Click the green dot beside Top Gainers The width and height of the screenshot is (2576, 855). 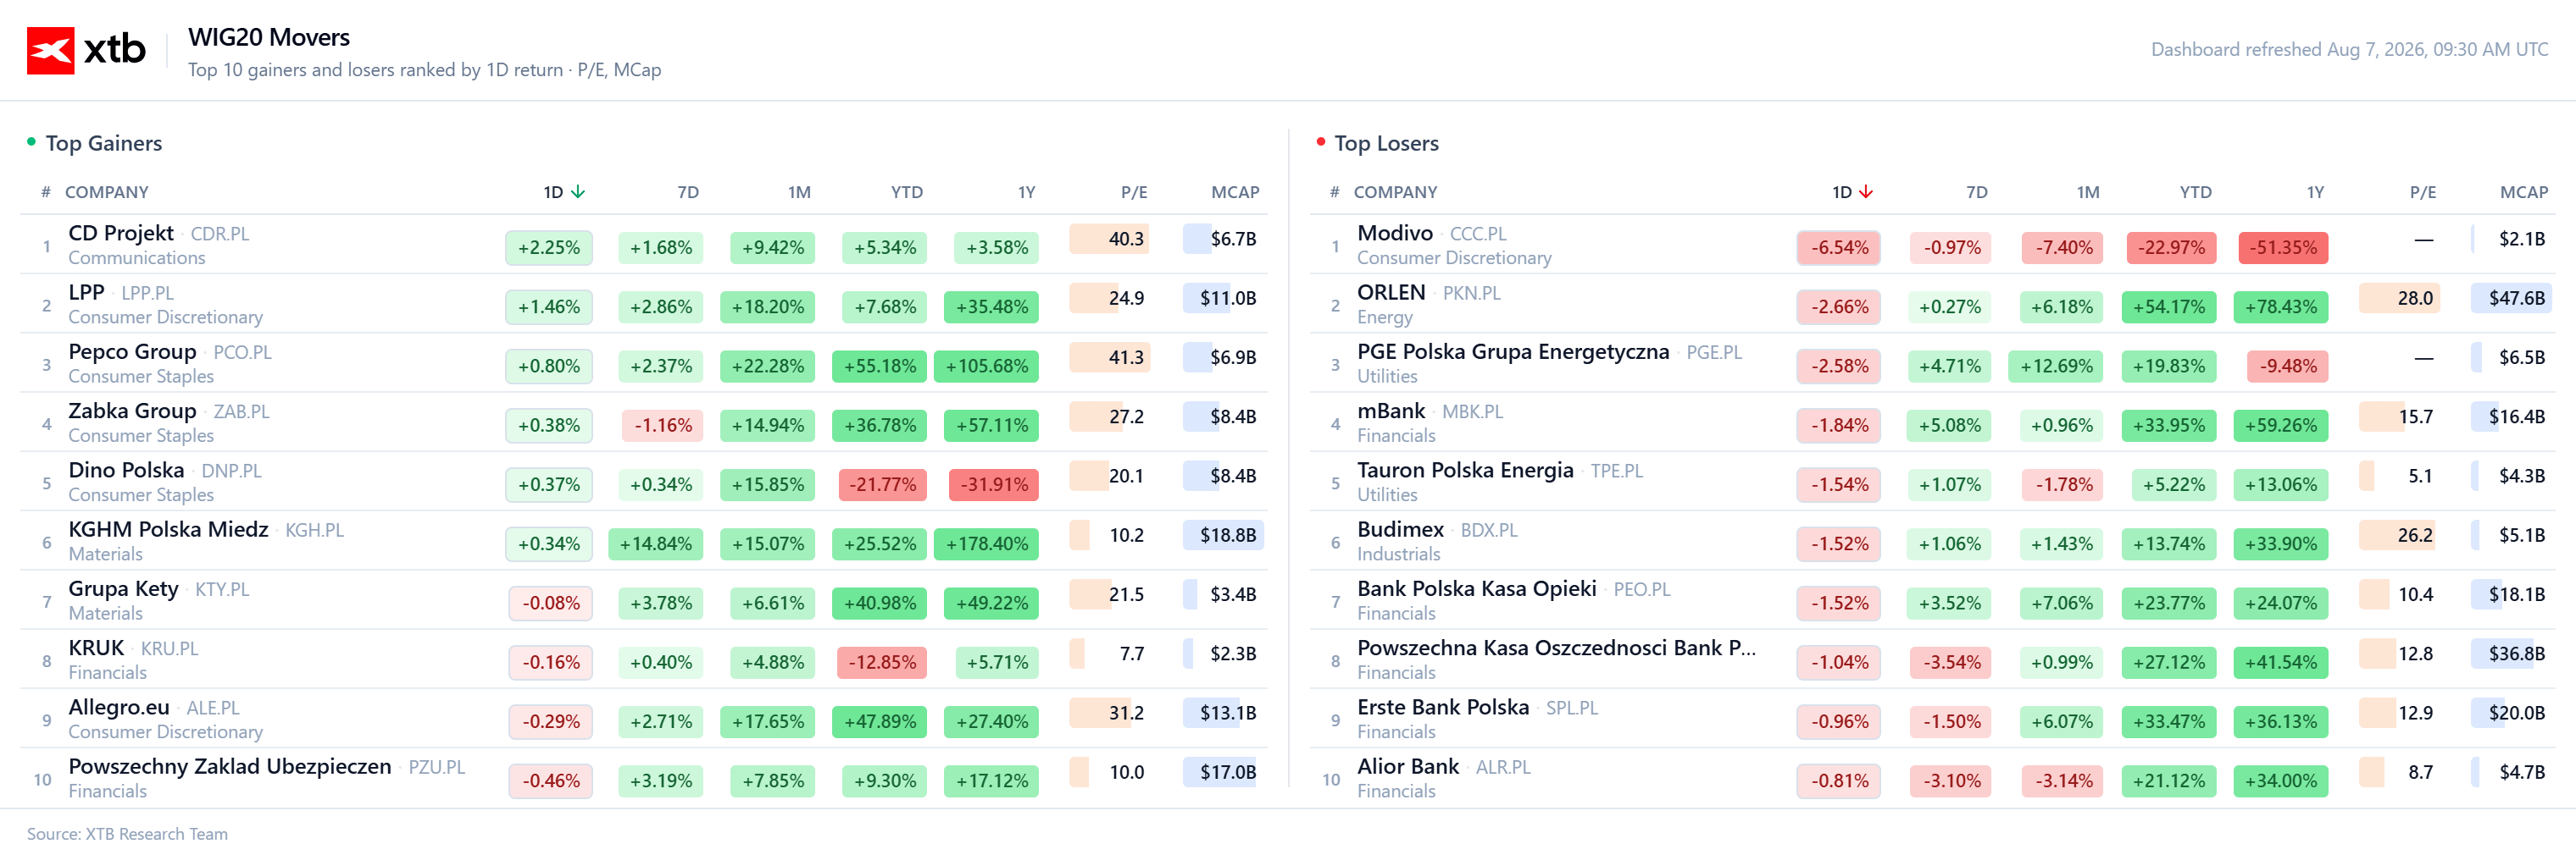(x=31, y=142)
